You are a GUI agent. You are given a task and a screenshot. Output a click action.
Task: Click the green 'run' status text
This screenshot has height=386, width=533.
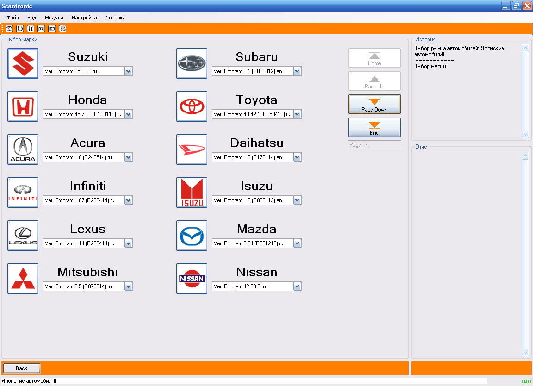pos(526,381)
